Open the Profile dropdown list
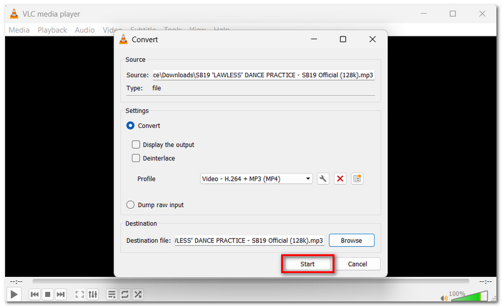Image resolution: width=502 pixels, height=307 pixels. click(x=256, y=178)
